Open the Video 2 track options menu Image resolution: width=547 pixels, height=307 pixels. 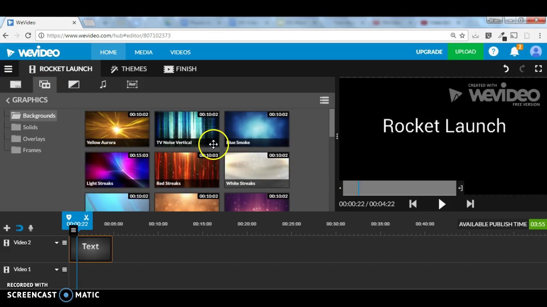(65, 243)
